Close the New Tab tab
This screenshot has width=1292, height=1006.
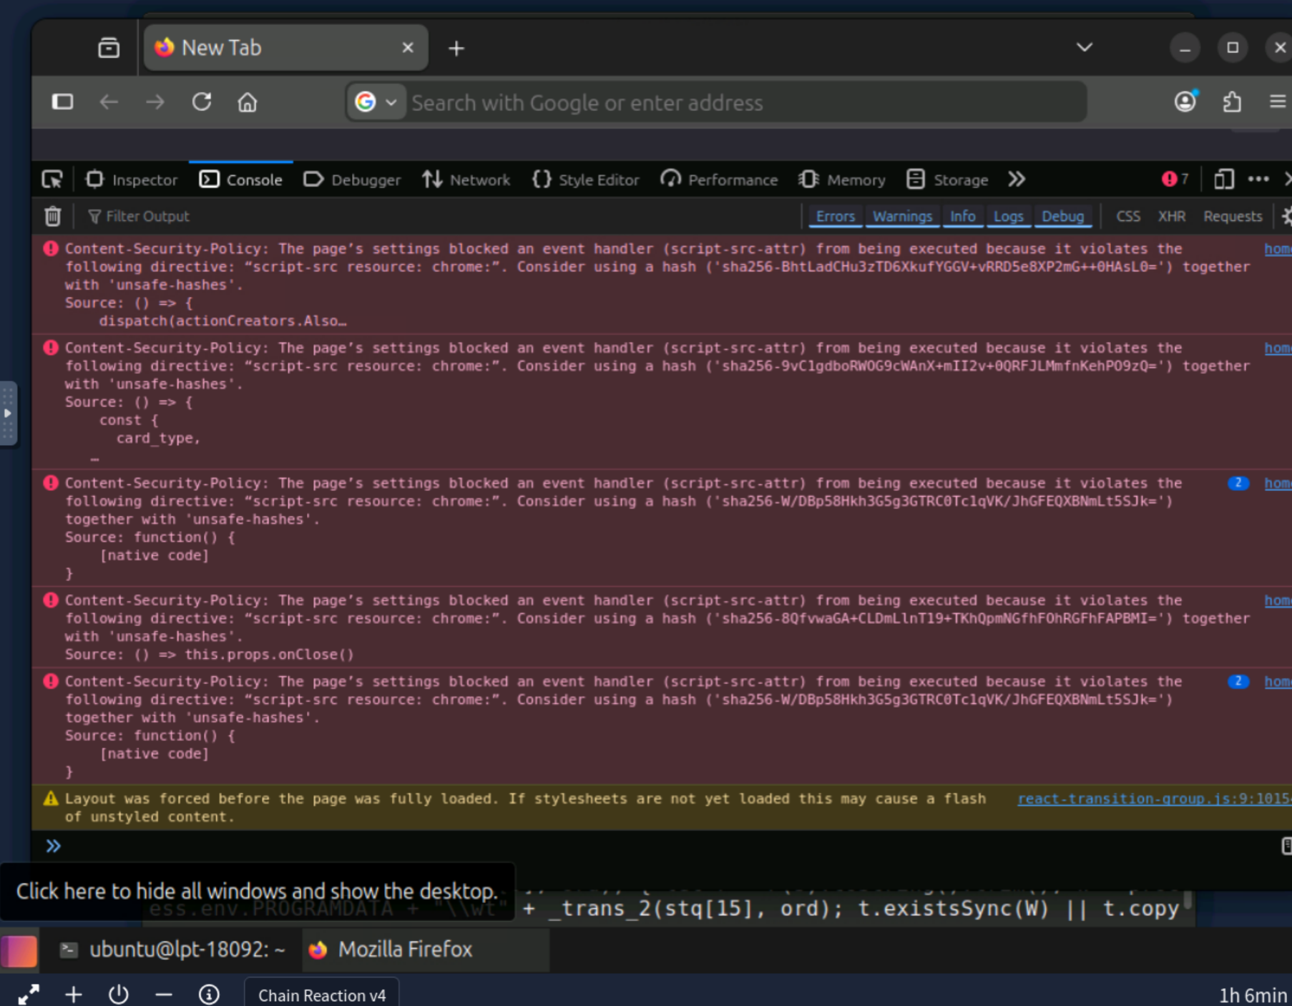[x=408, y=48]
